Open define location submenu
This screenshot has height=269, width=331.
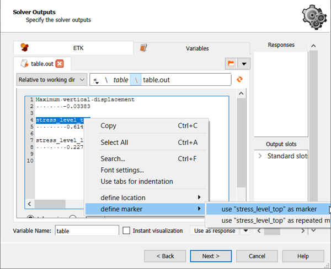tap(147, 197)
